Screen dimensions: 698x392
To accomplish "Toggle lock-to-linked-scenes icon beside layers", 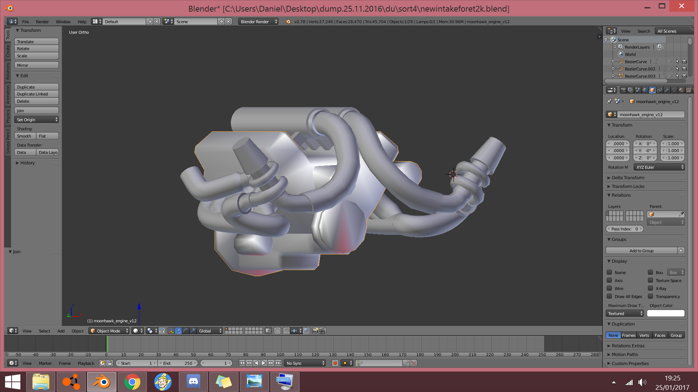I will point(268,331).
